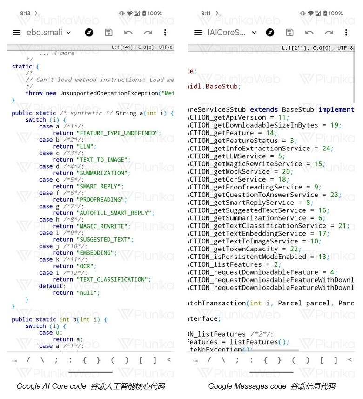Insert tab key in left symbol bar
The width and height of the screenshot is (363, 399).
pyautogui.click(x=14, y=360)
